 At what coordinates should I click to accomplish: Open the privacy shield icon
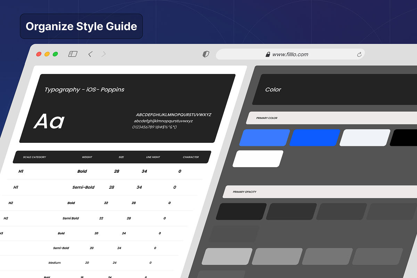[x=206, y=54]
